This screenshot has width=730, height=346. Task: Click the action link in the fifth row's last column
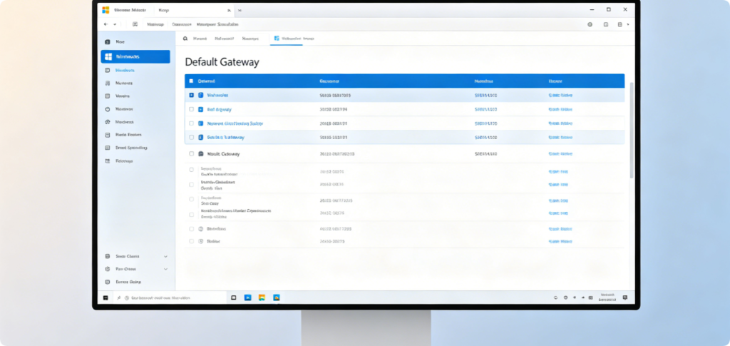point(560,153)
